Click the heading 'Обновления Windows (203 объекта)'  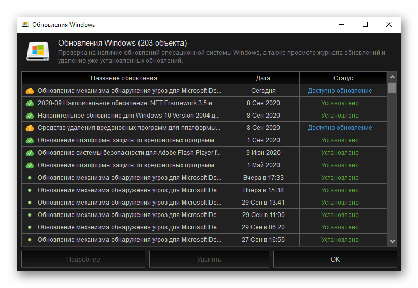122,43
